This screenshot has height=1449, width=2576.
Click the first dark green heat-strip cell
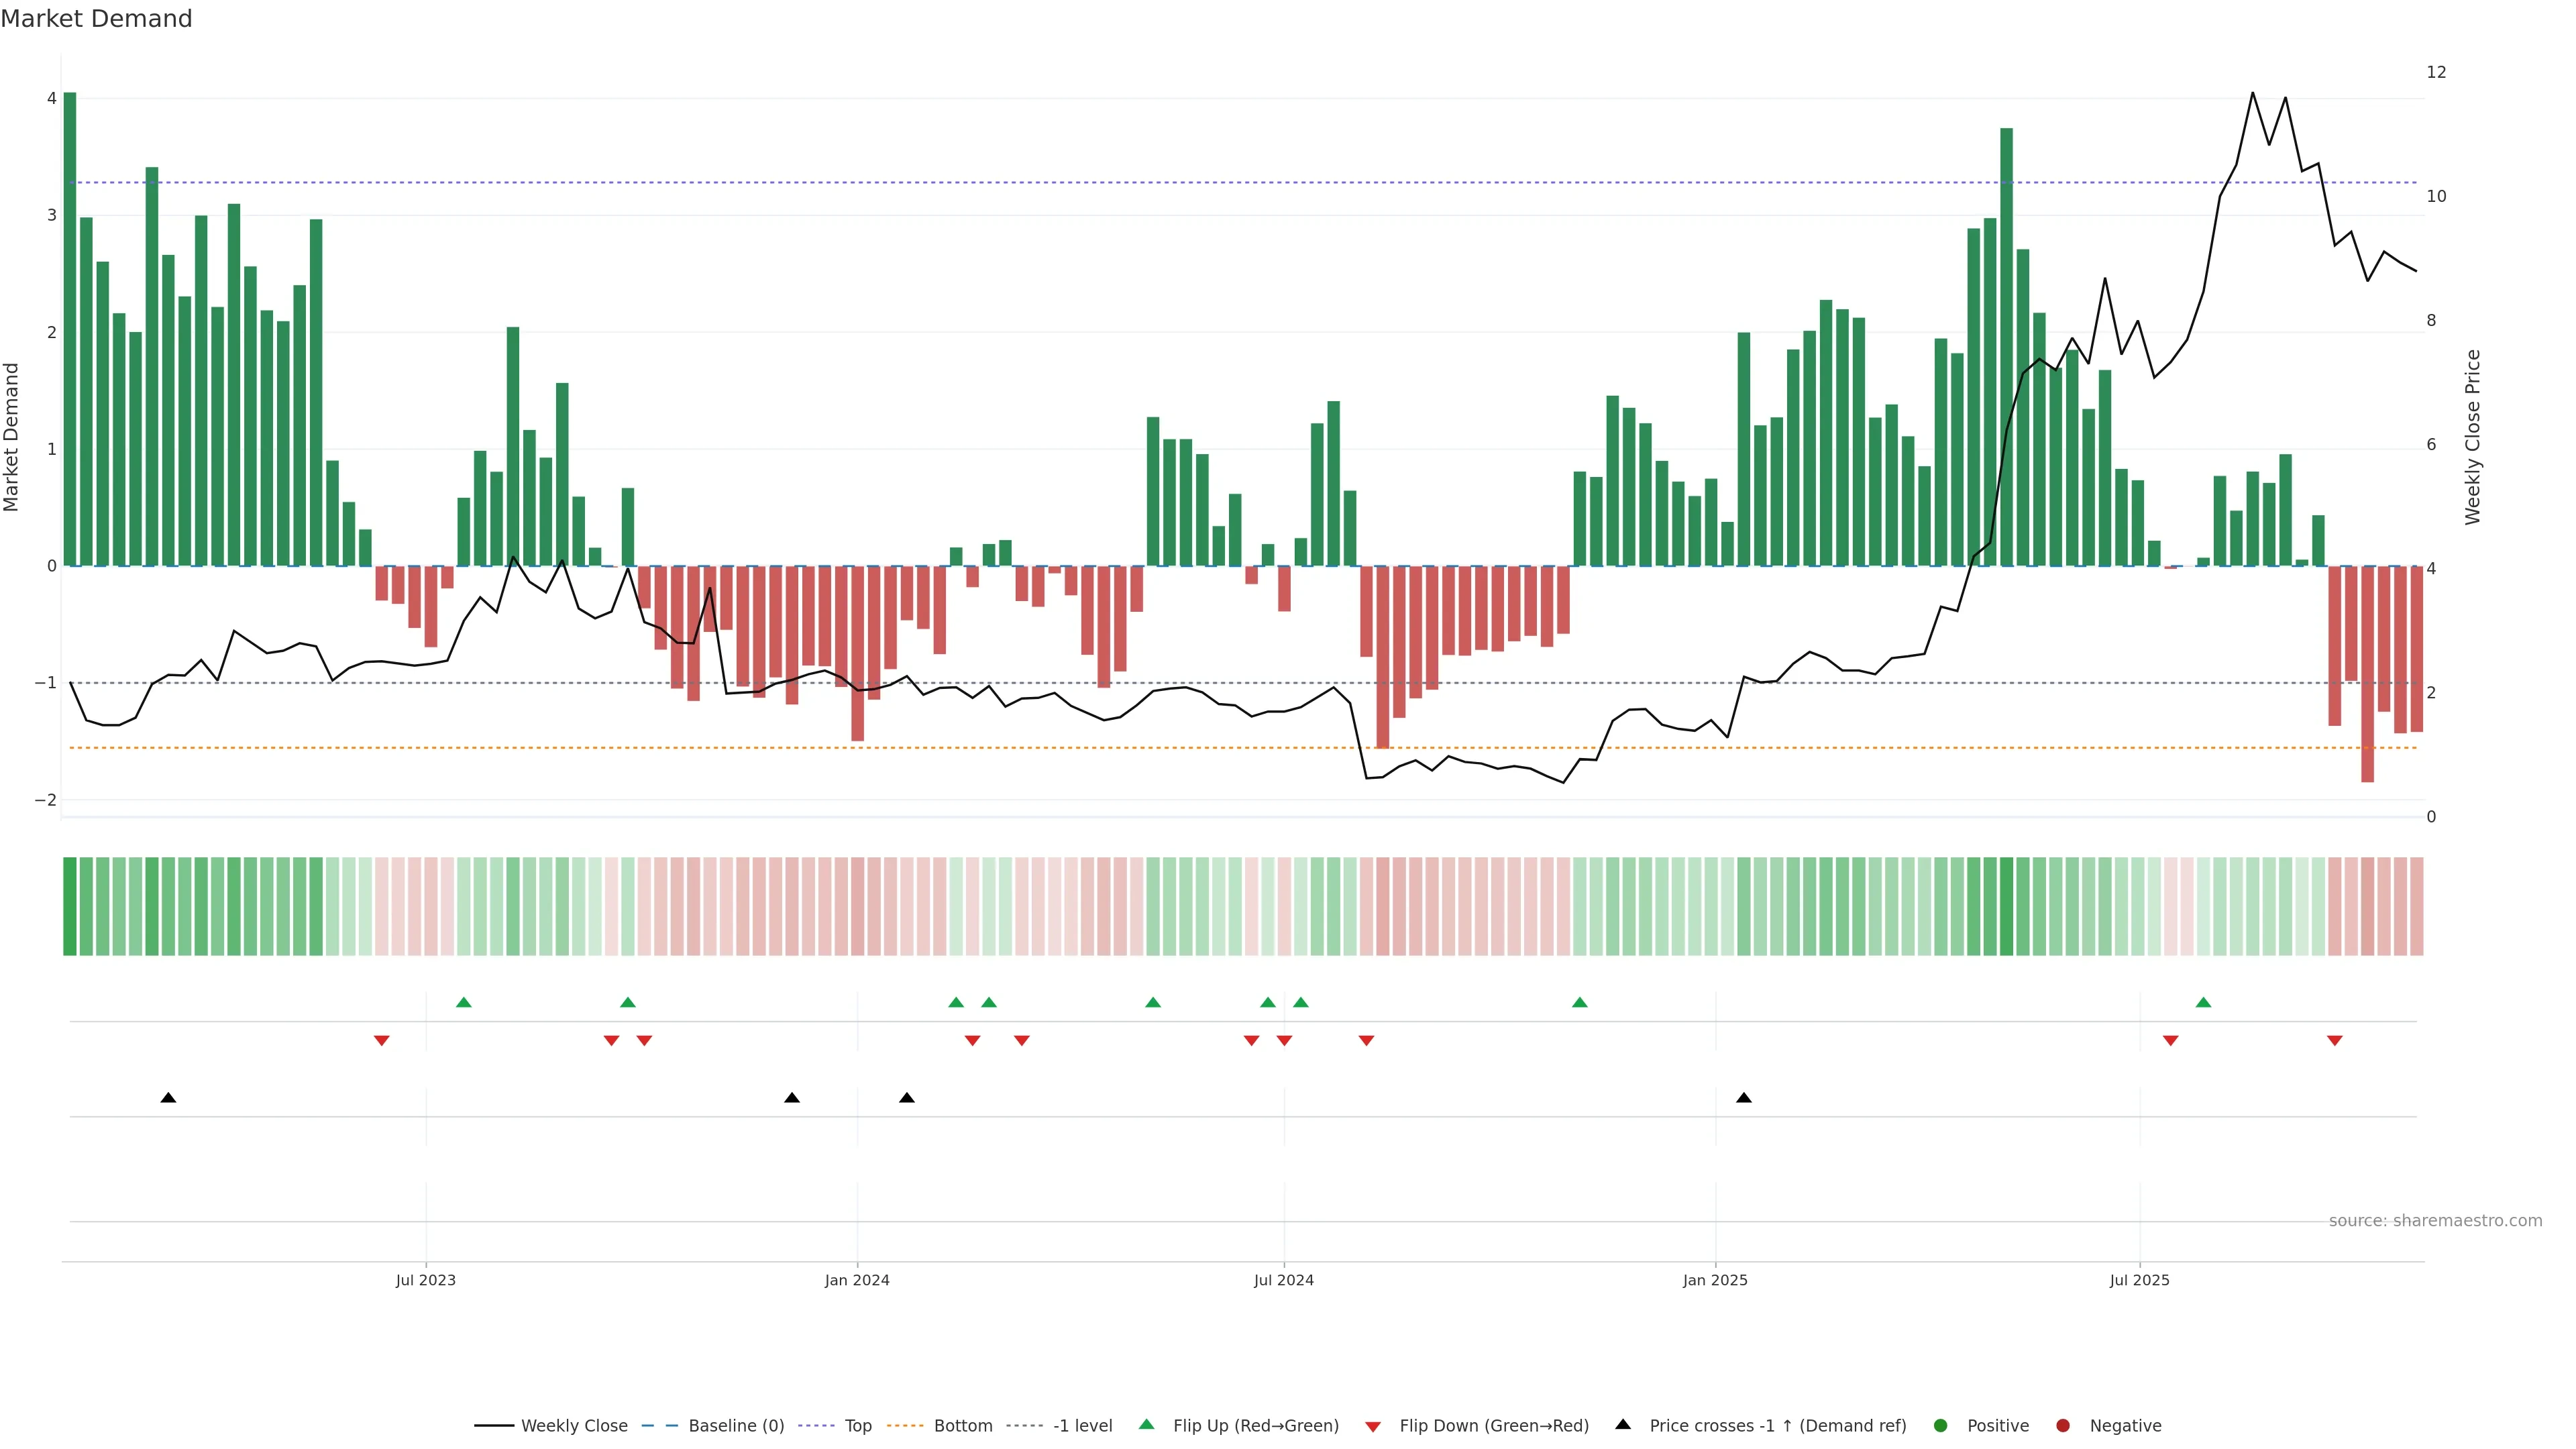[70, 906]
